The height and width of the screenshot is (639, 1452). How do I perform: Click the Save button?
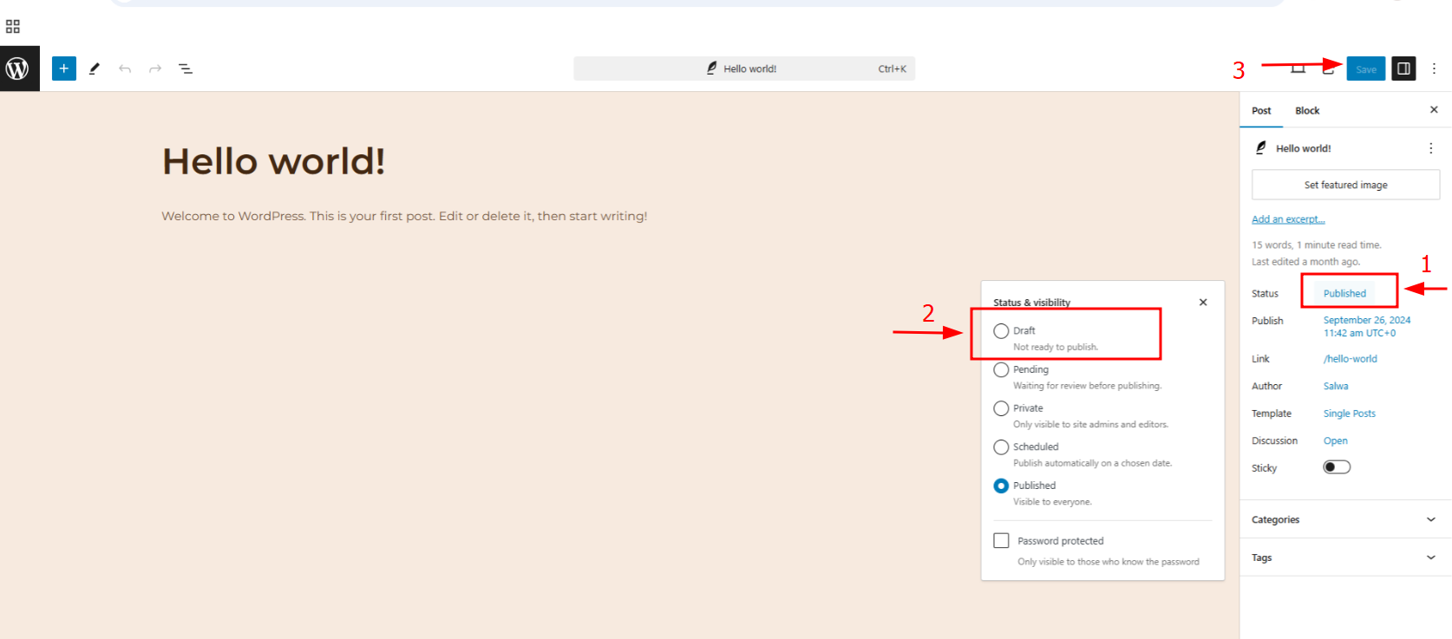1365,68
